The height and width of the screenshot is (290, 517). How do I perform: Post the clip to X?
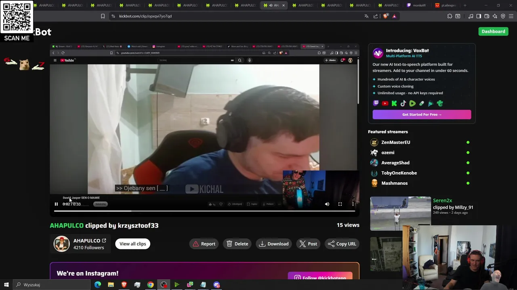pos(308,244)
